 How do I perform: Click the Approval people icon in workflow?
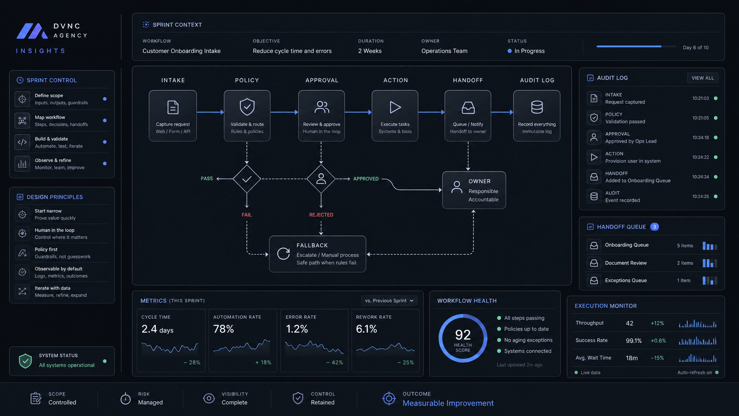point(321,107)
